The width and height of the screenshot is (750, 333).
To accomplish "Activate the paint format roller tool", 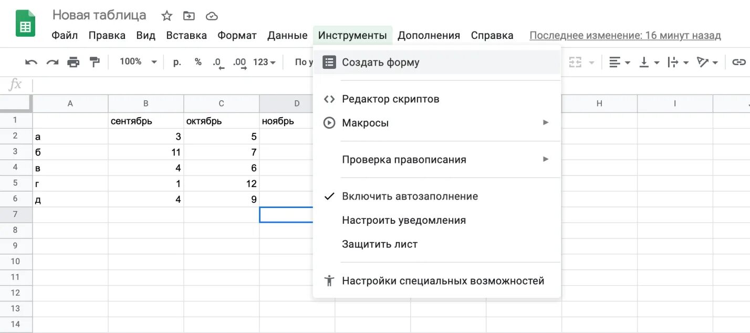I will 95,62.
